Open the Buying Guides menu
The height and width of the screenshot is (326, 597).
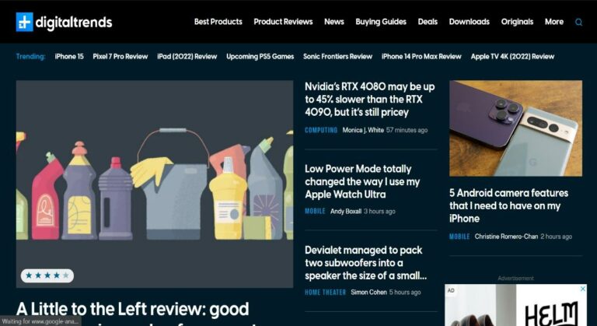click(x=381, y=22)
